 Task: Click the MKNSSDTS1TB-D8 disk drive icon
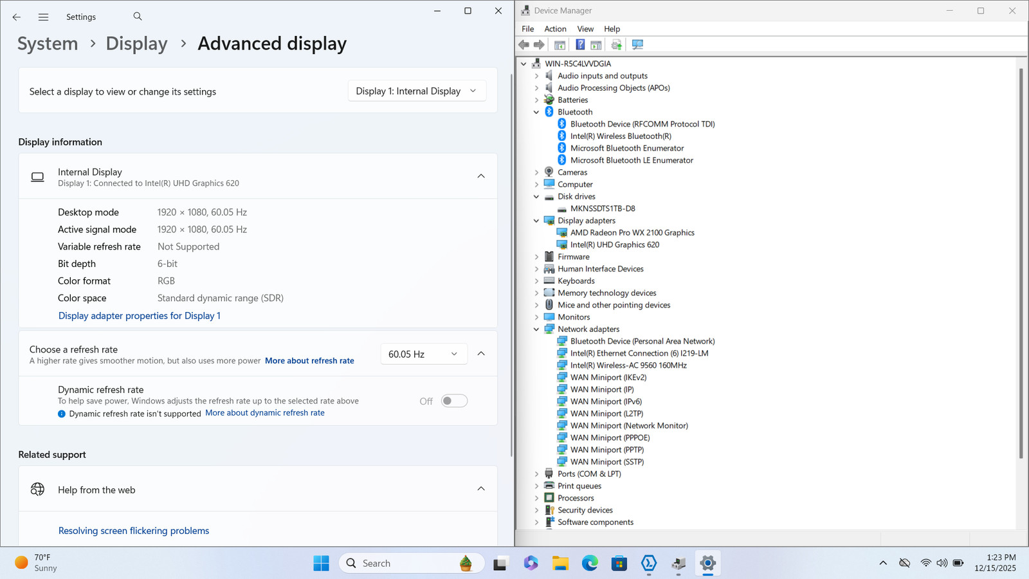562,208
